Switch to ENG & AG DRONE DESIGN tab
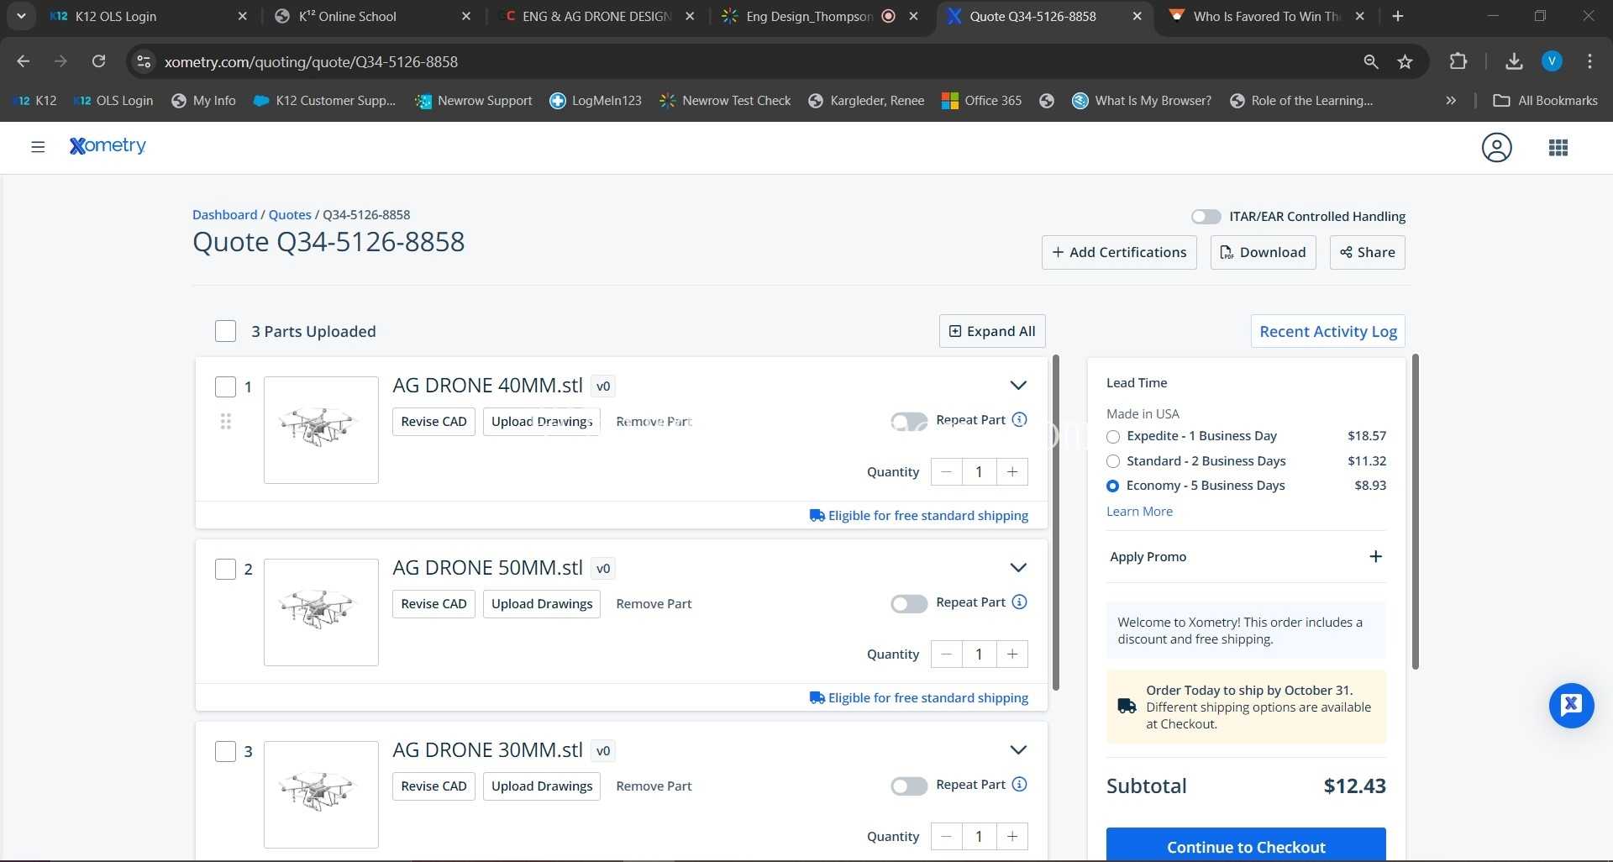 (596, 16)
